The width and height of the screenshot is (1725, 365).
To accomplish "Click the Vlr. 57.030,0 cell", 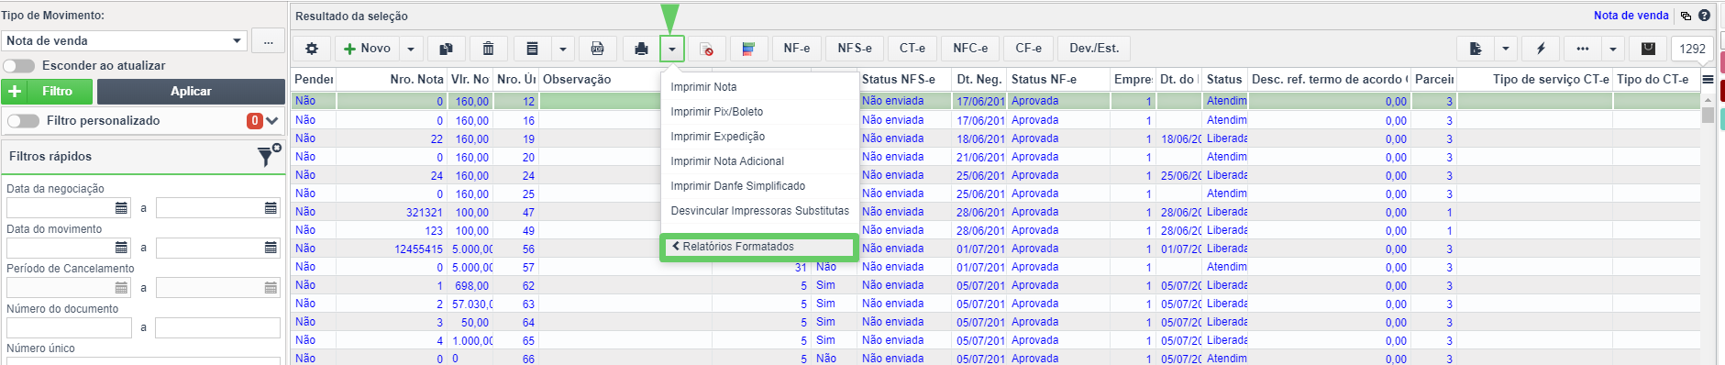I will click(471, 304).
